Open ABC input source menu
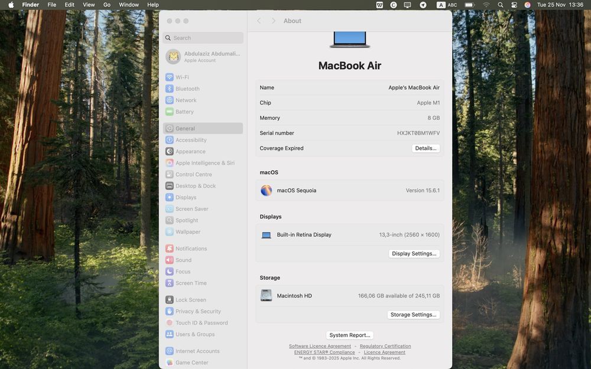 click(447, 5)
